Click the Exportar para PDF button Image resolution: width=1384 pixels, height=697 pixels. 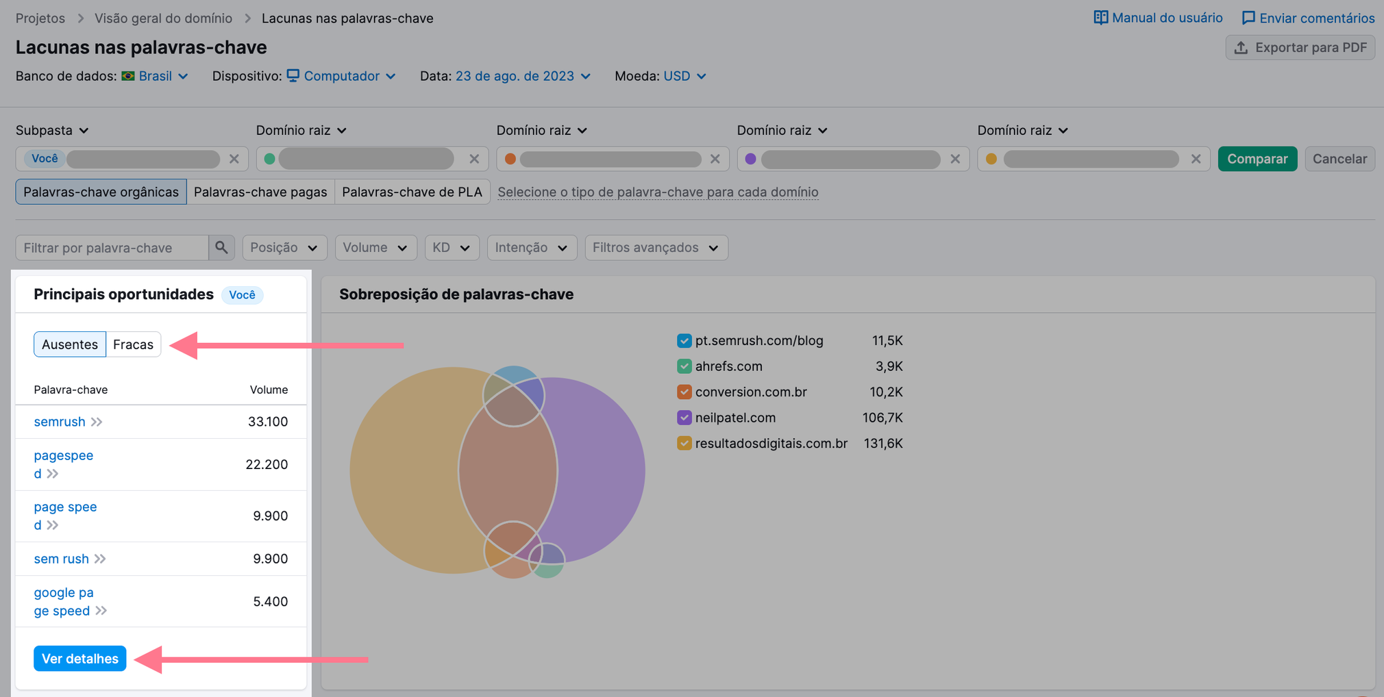coord(1300,48)
